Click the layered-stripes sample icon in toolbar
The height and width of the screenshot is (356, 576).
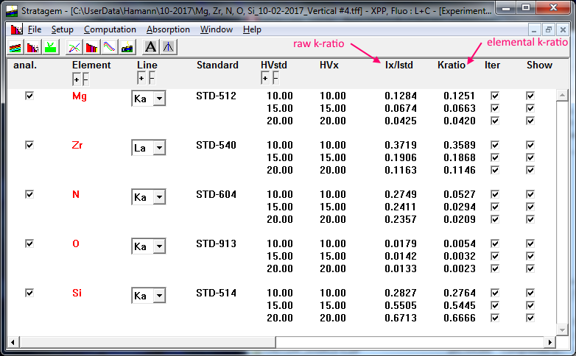15,47
